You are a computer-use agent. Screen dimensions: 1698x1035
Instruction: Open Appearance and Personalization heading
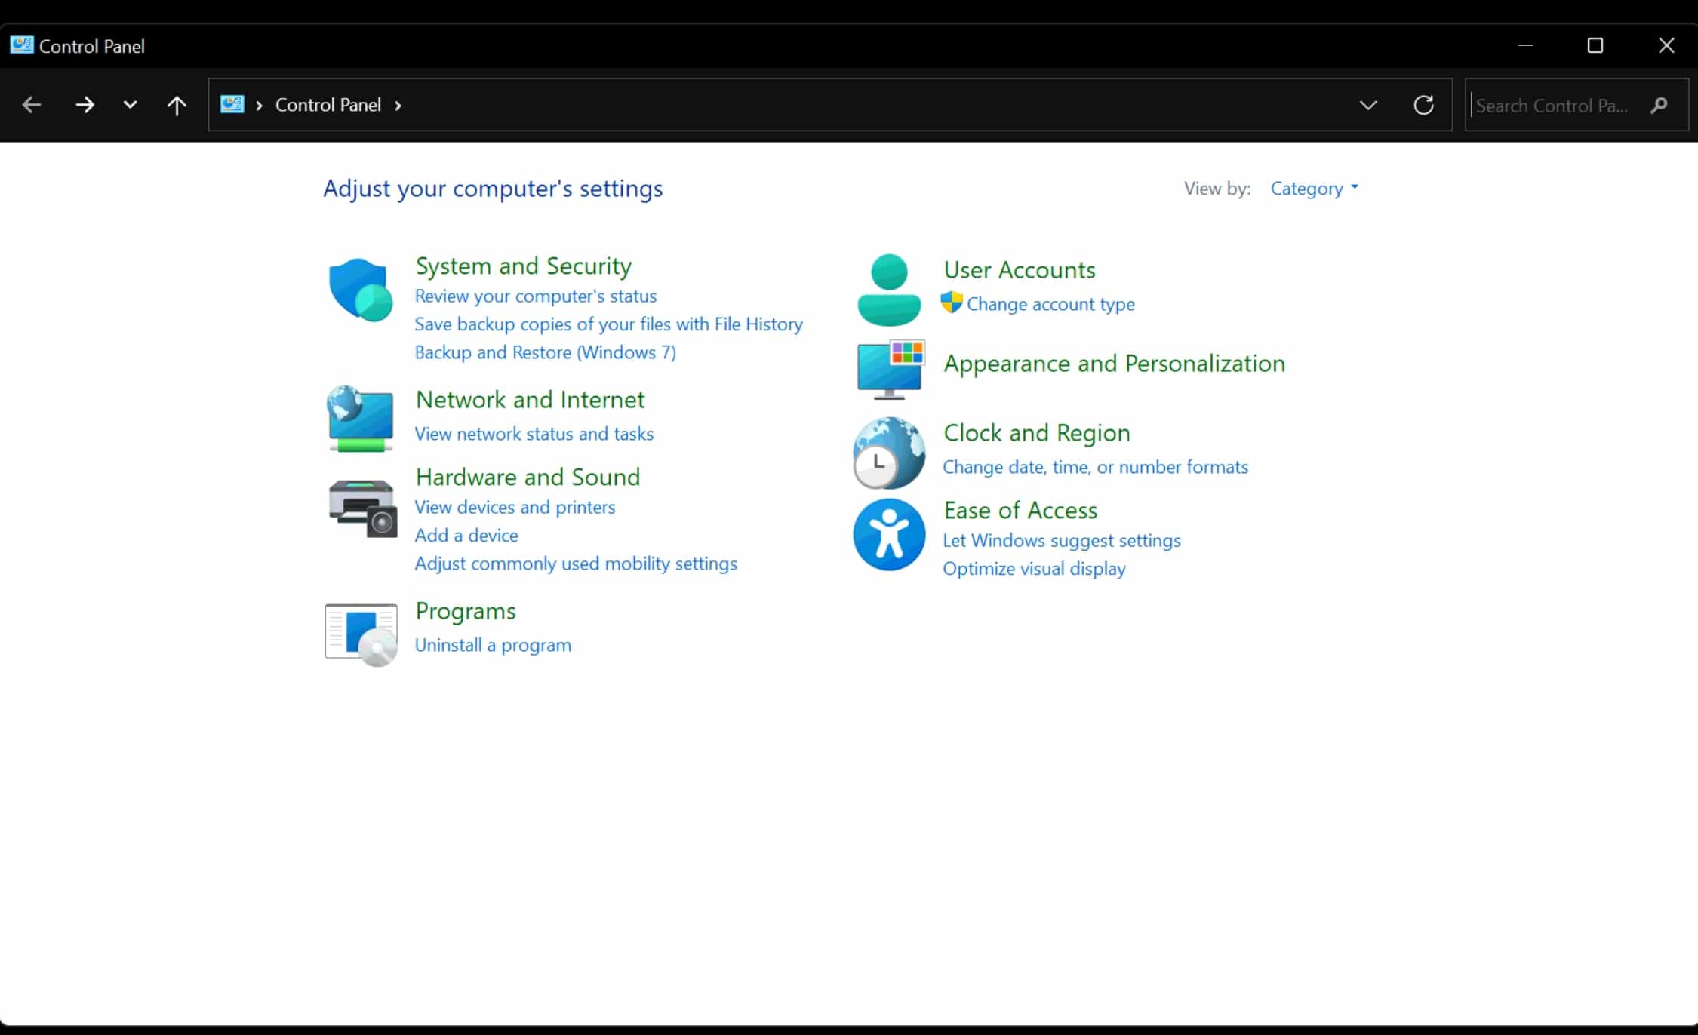[1114, 364]
